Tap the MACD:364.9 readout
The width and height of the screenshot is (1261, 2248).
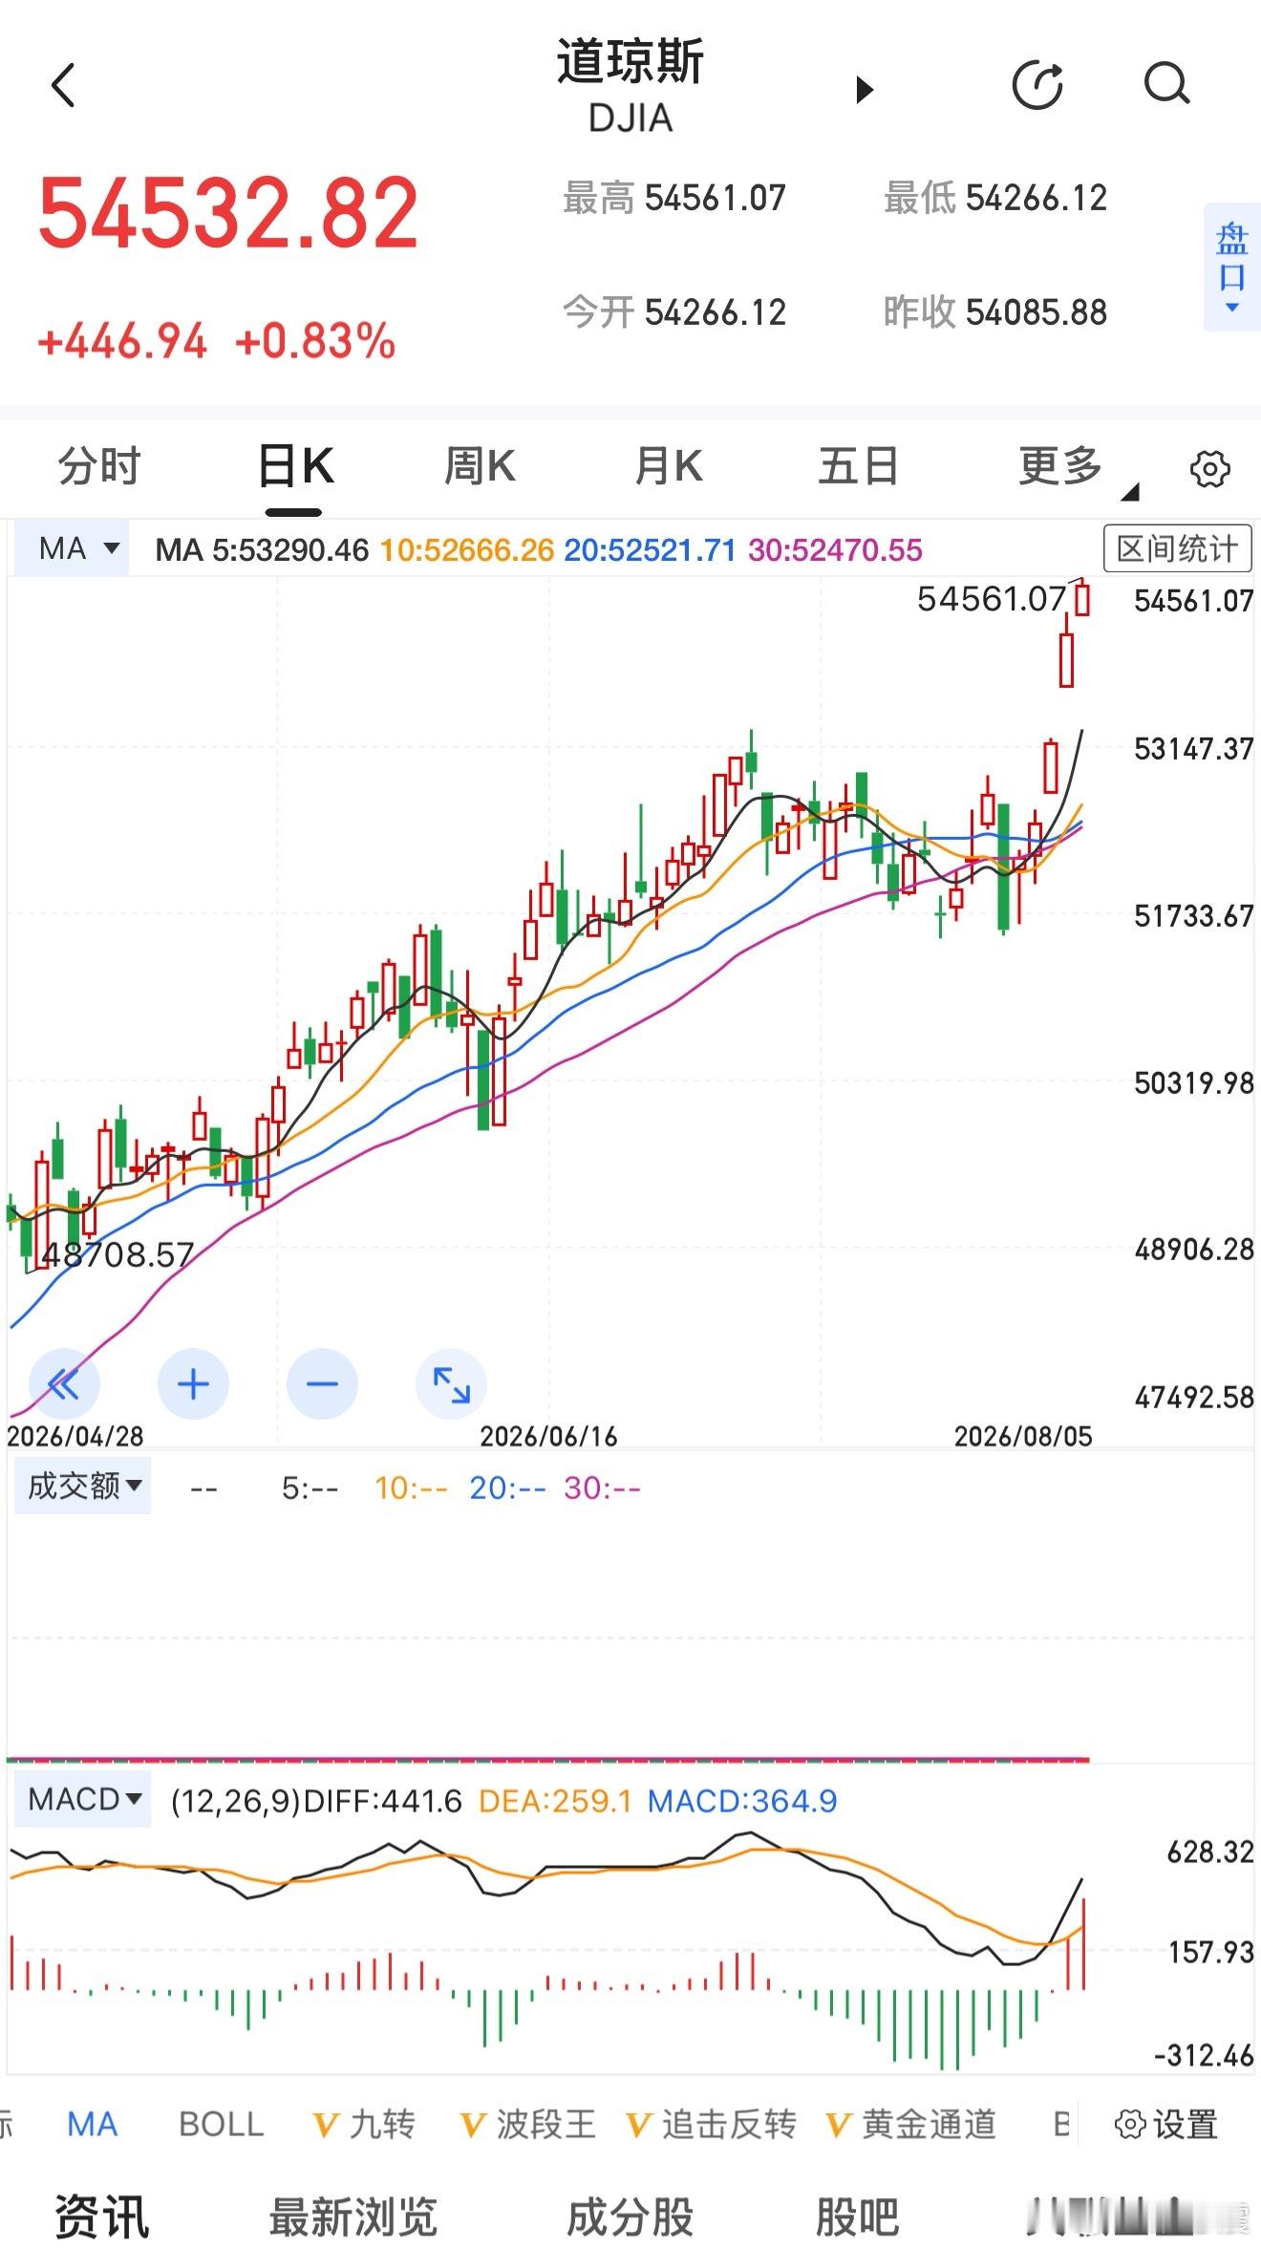tap(742, 1801)
